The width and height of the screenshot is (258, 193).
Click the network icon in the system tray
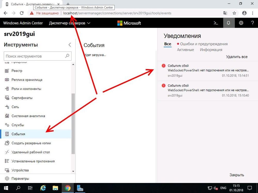coord(210,188)
